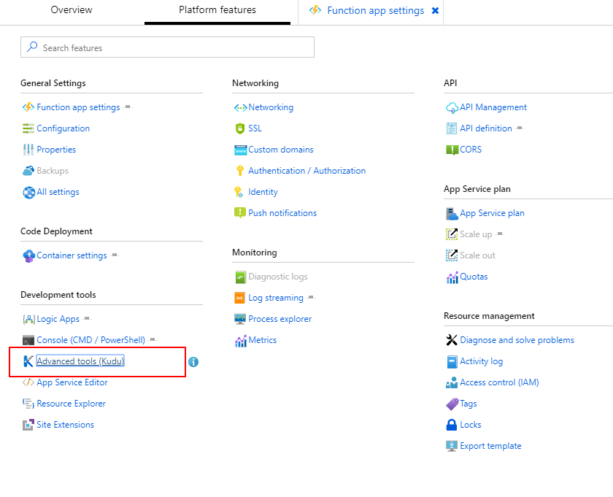Image resolution: width=613 pixels, height=497 pixels.
Task: Switch to the Overview tab
Action: pos(72,10)
